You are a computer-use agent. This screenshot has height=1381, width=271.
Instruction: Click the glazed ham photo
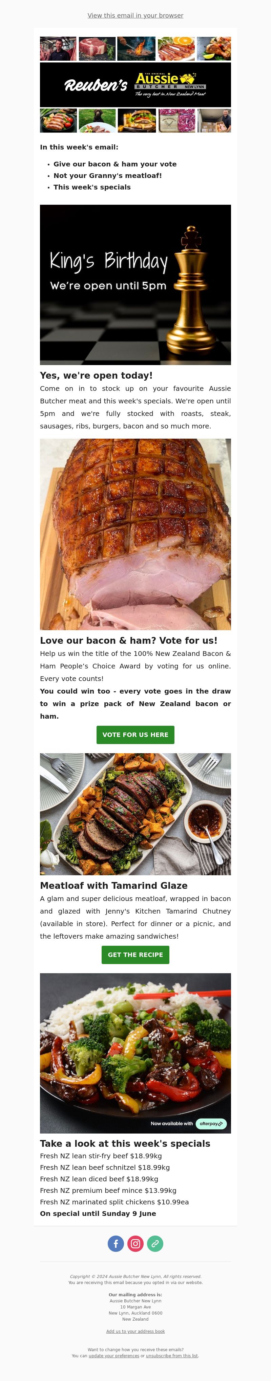pyautogui.click(x=135, y=534)
